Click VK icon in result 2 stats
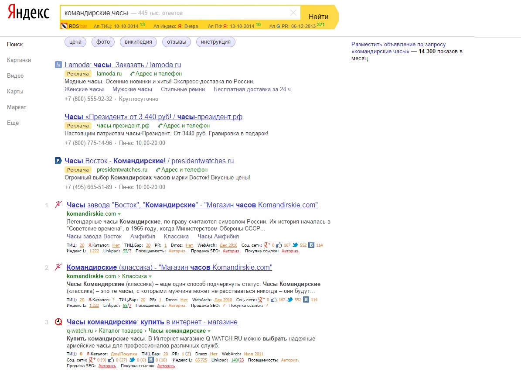 [x=306, y=299]
